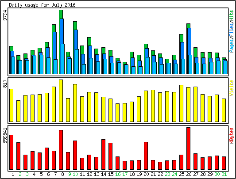Click day label 20 on the axis
The width and height of the screenshot is (236, 179).
(x=146, y=174)
